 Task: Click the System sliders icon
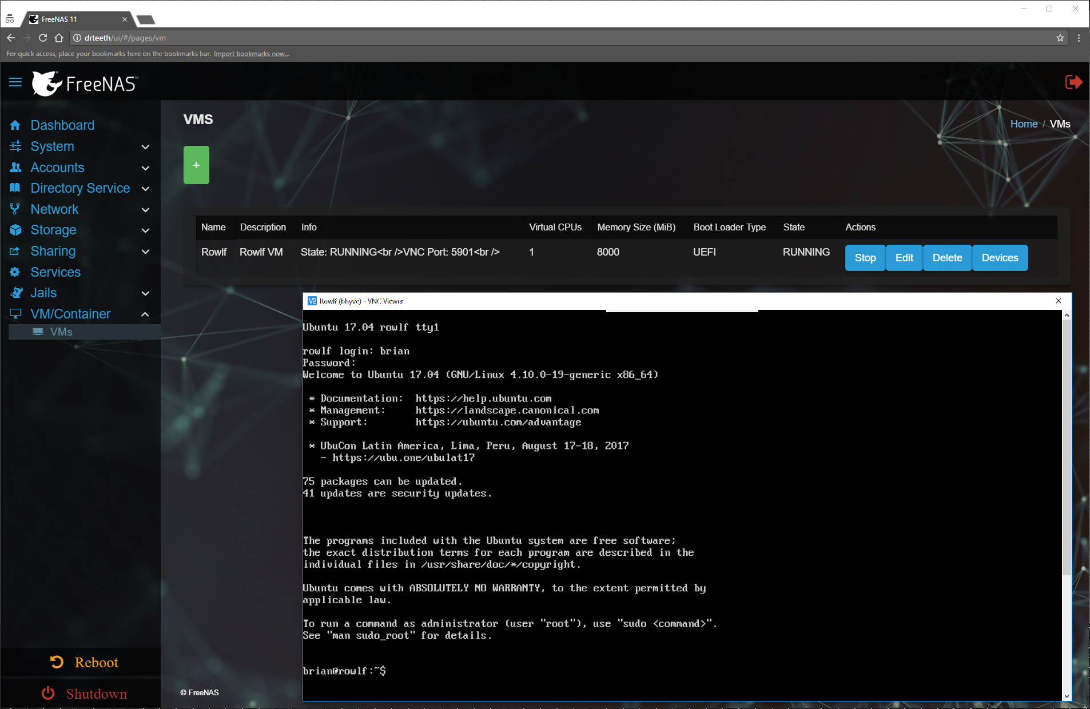15,146
